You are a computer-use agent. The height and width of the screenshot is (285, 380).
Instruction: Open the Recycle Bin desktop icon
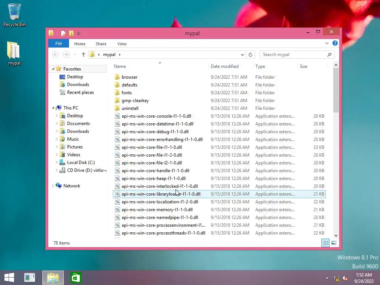click(x=14, y=14)
